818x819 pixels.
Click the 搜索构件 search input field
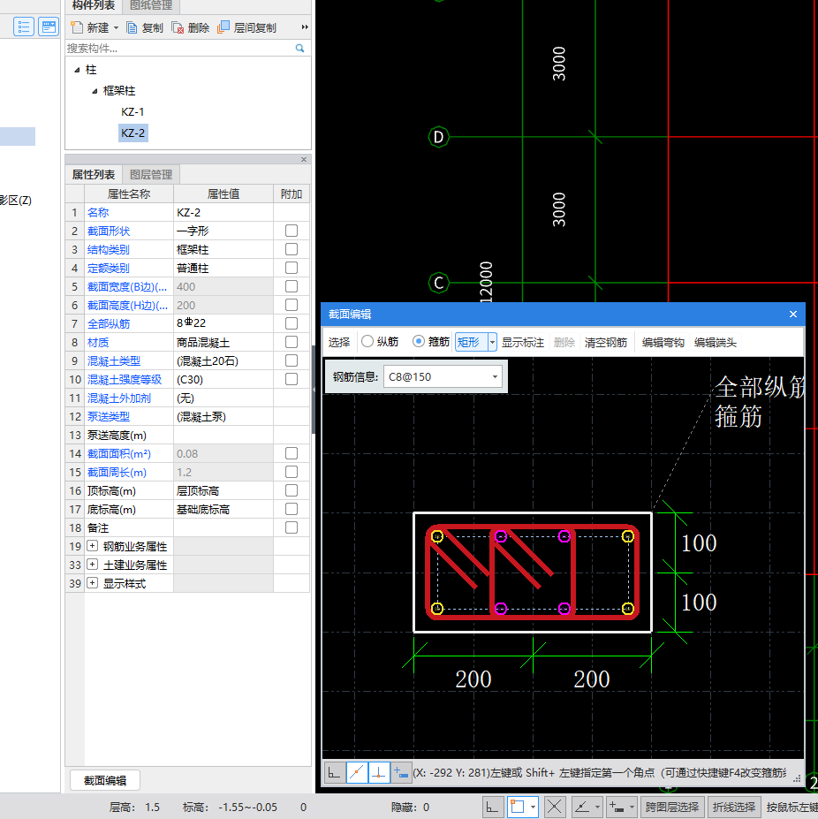tap(178, 48)
